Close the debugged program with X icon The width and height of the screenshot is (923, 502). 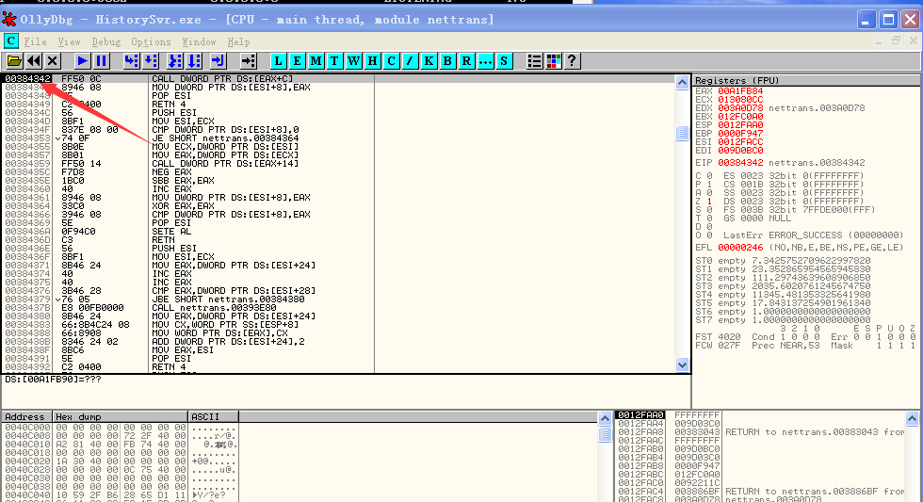click(53, 60)
